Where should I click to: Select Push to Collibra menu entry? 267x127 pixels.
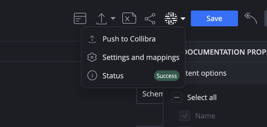point(133,39)
